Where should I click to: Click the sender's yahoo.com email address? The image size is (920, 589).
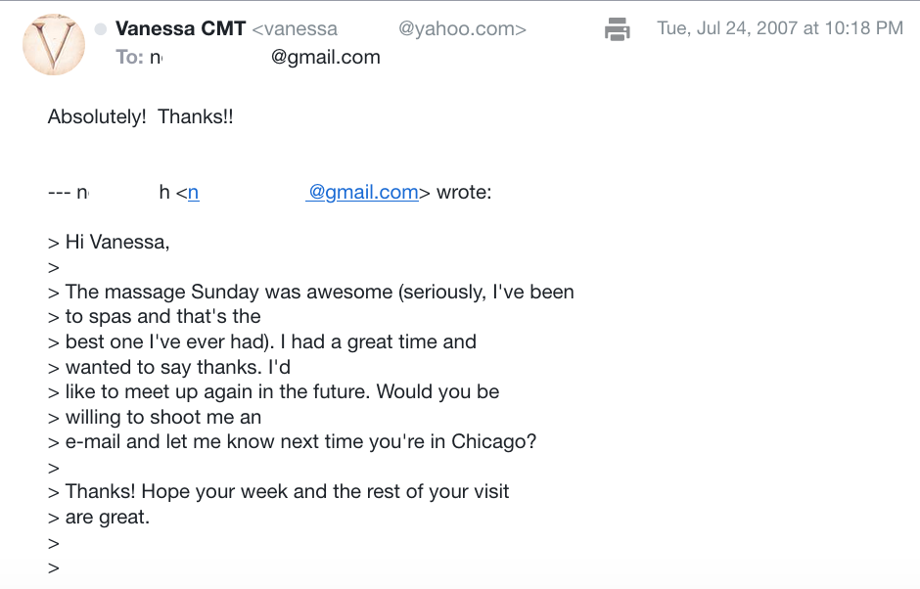389,28
